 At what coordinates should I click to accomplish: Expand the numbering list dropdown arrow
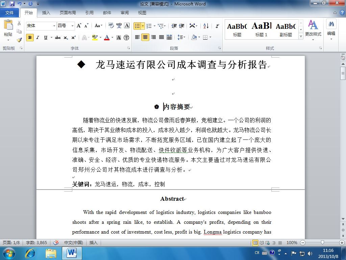pyautogui.click(x=154, y=26)
